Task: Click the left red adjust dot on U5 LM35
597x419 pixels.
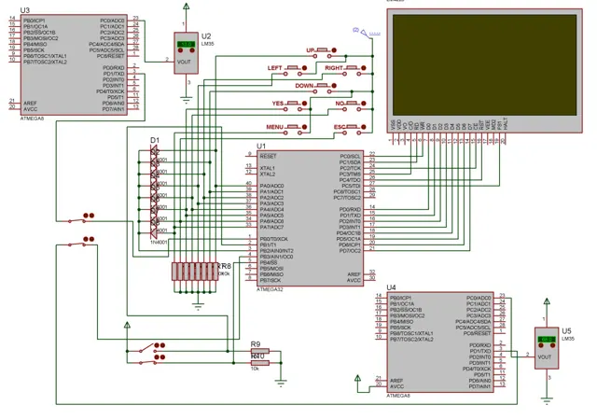Action: 541,345
